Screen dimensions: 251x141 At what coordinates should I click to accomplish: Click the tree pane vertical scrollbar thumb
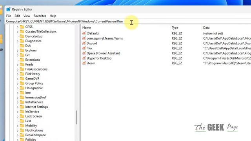pyautogui.click(x=76, y=117)
